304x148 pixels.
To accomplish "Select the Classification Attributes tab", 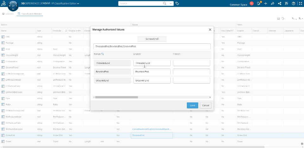I will [30, 14].
